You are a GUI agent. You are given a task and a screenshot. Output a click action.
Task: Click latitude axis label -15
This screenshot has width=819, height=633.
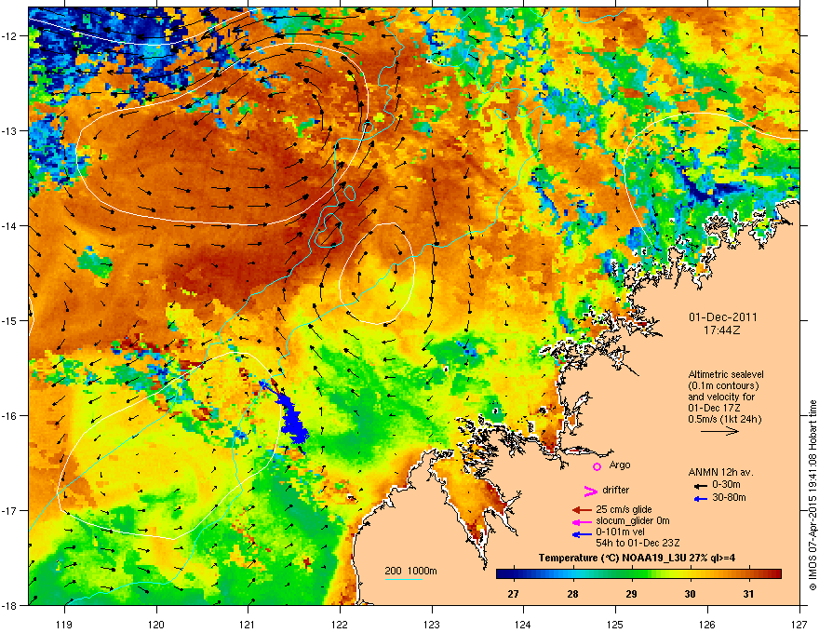coord(10,320)
